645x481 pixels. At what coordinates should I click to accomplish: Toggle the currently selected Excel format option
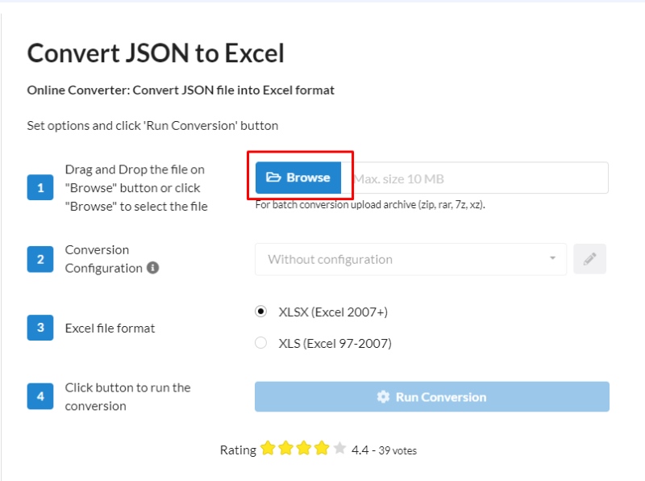261,312
